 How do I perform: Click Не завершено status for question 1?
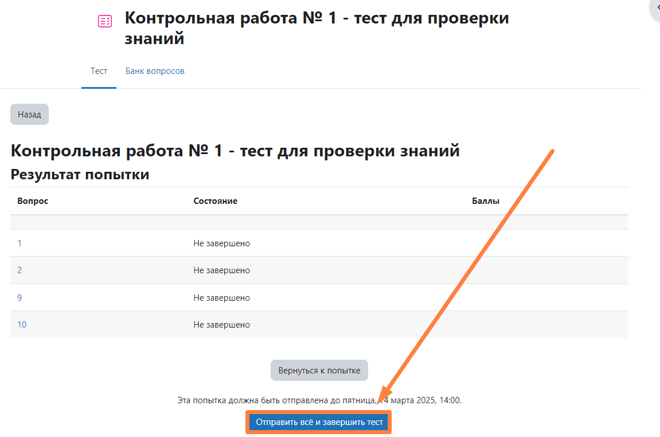(x=221, y=243)
